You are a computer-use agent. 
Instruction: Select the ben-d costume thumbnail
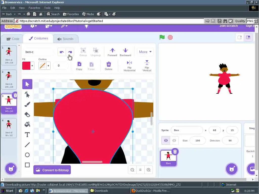tap(9, 128)
